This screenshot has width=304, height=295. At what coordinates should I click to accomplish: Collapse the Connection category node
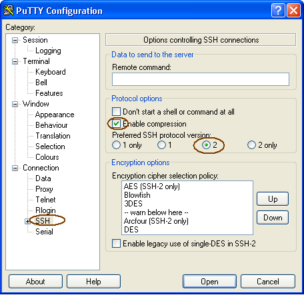(15, 168)
